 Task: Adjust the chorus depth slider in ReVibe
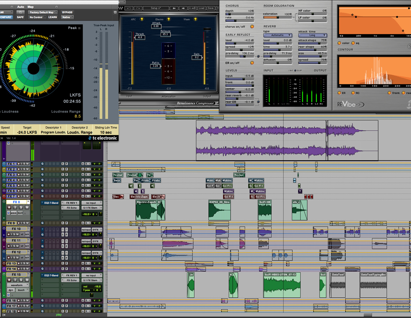click(x=239, y=14)
